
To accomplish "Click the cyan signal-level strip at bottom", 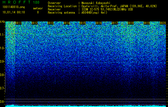I will 86,106.
